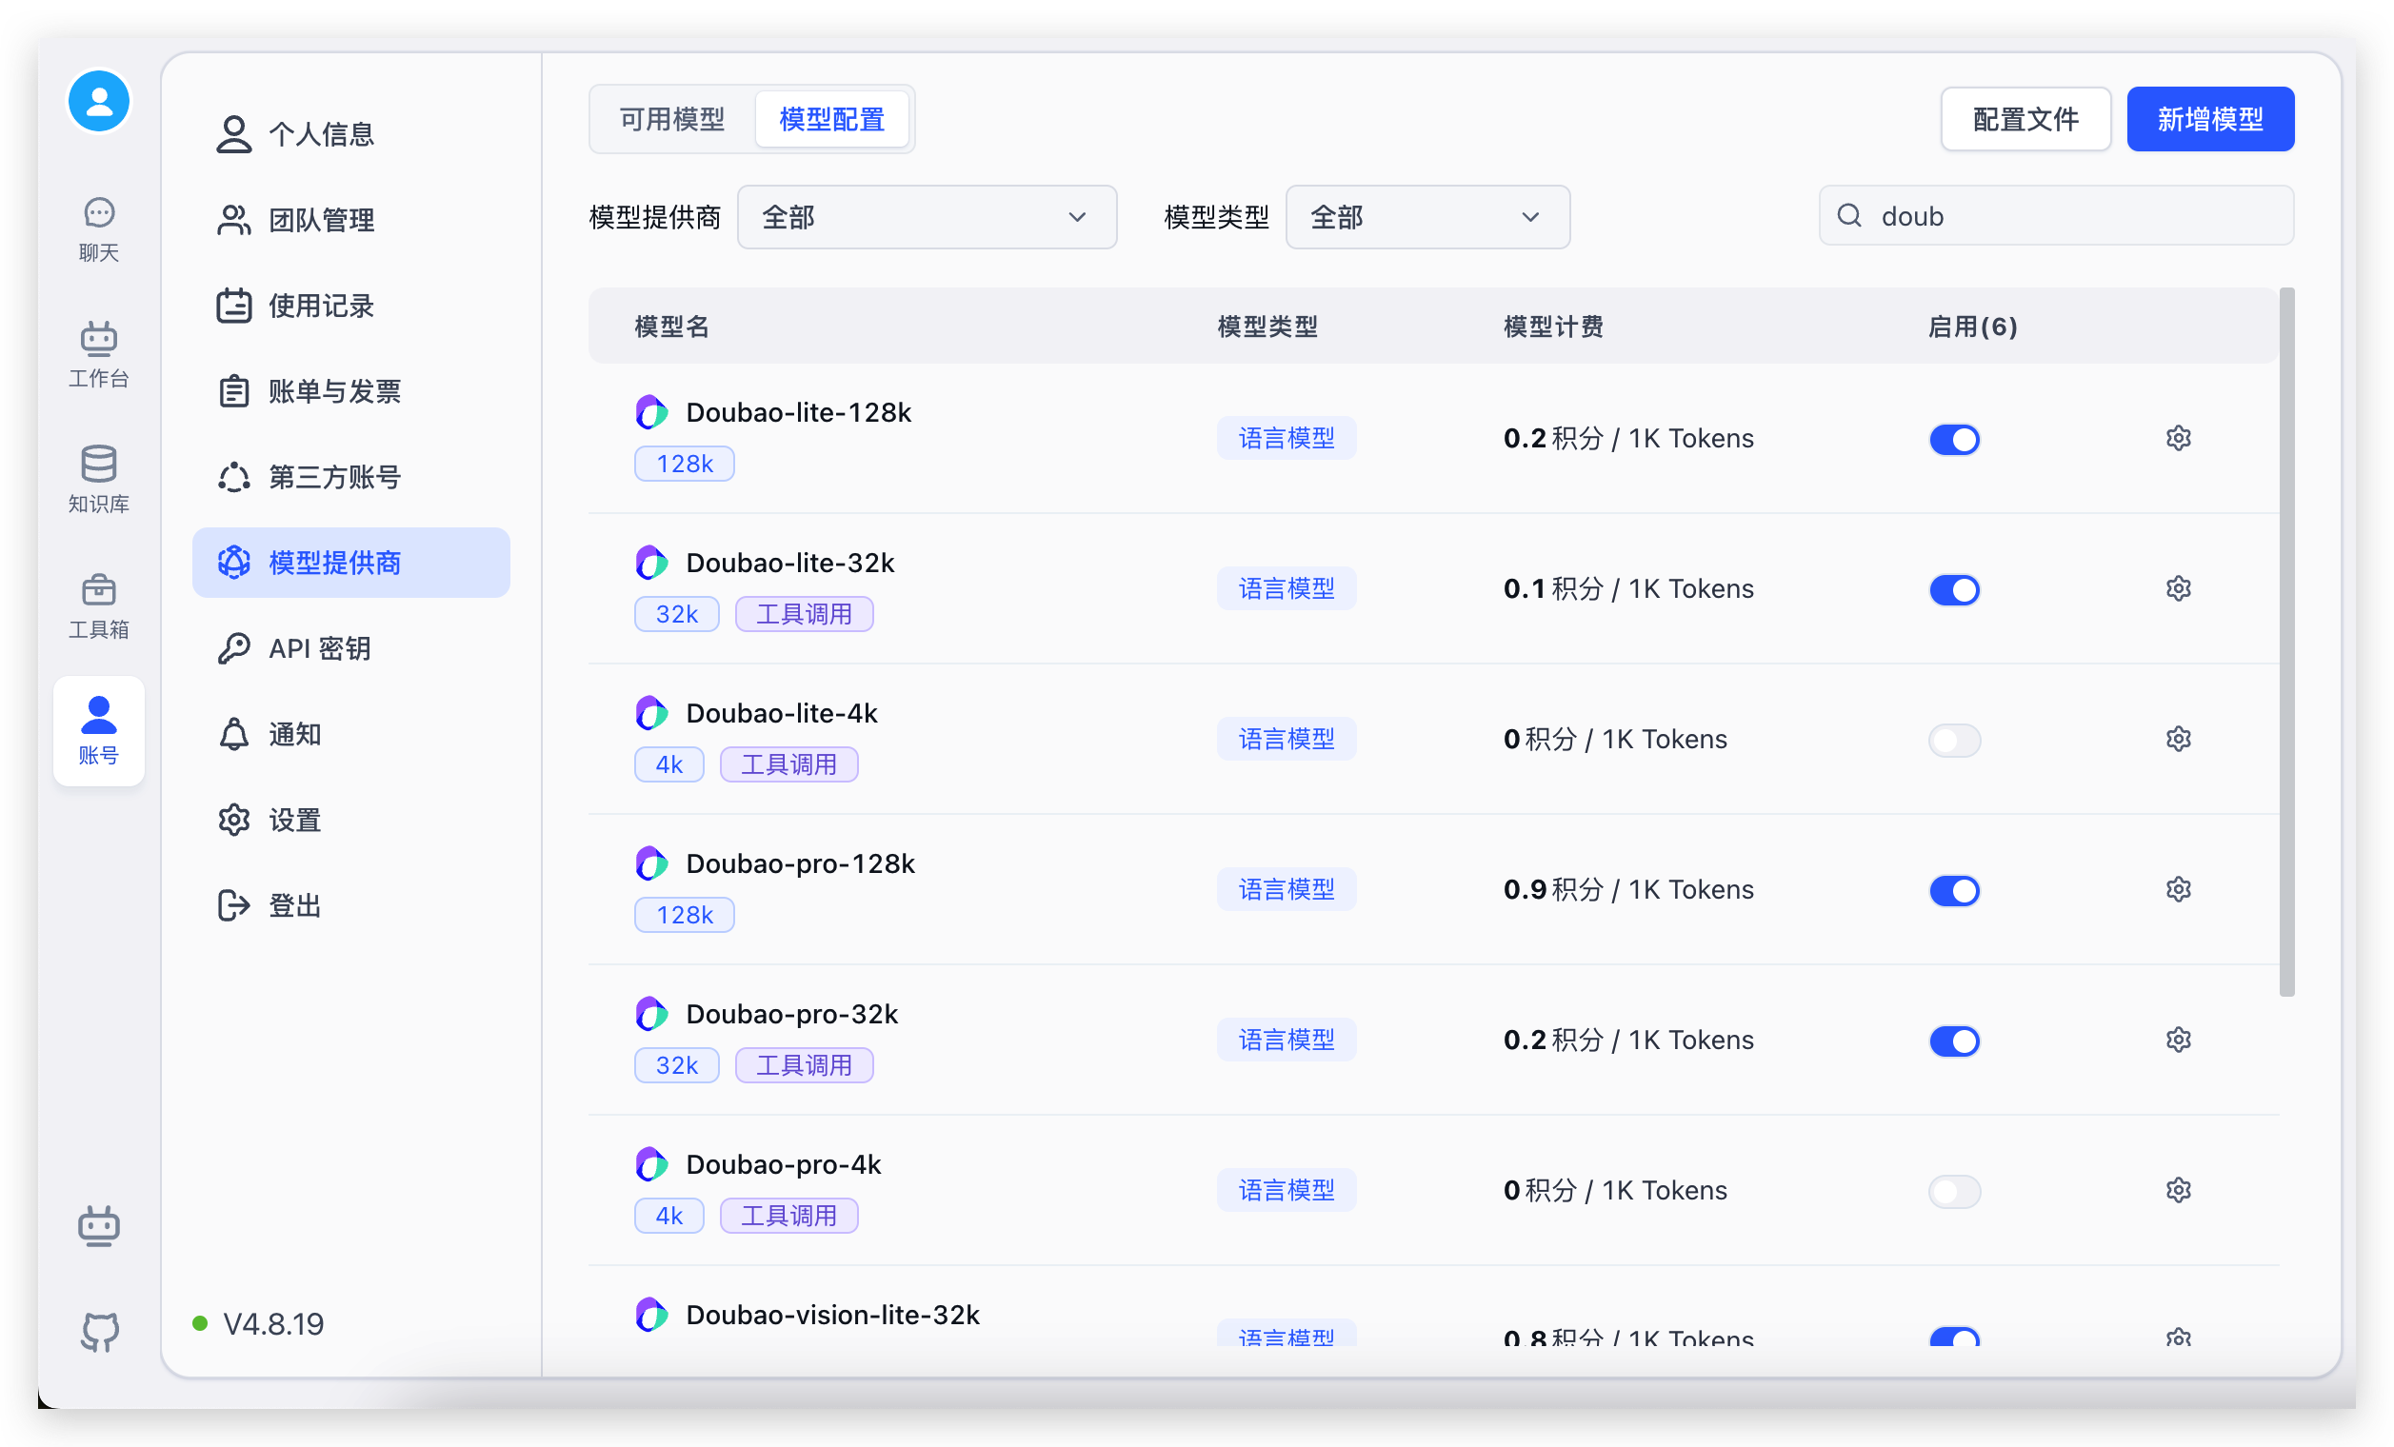Expand the 模型类型 dropdown
The width and height of the screenshot is (2394, 1447).
1426,216
